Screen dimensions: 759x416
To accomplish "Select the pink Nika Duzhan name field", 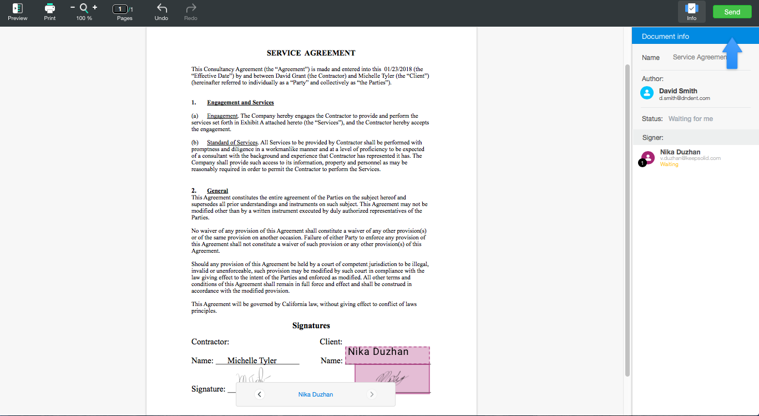I will 387,355.
